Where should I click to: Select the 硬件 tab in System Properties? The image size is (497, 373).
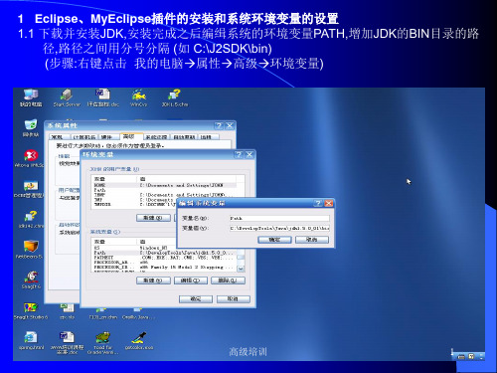pyautogui.click(x=109, y=137)
